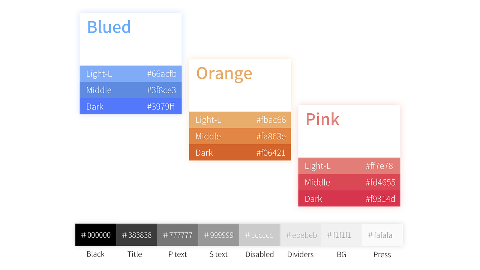480x270 pixels.
Task: Pick the Blued Dark #3979ff swatch
Action: 130,106
